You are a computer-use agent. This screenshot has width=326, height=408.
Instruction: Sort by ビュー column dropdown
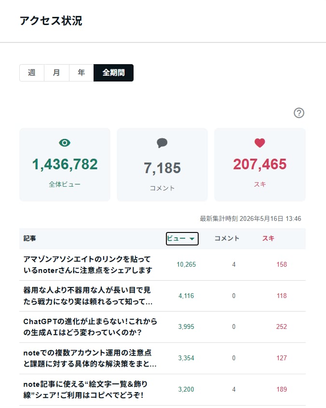pos(182,239)
